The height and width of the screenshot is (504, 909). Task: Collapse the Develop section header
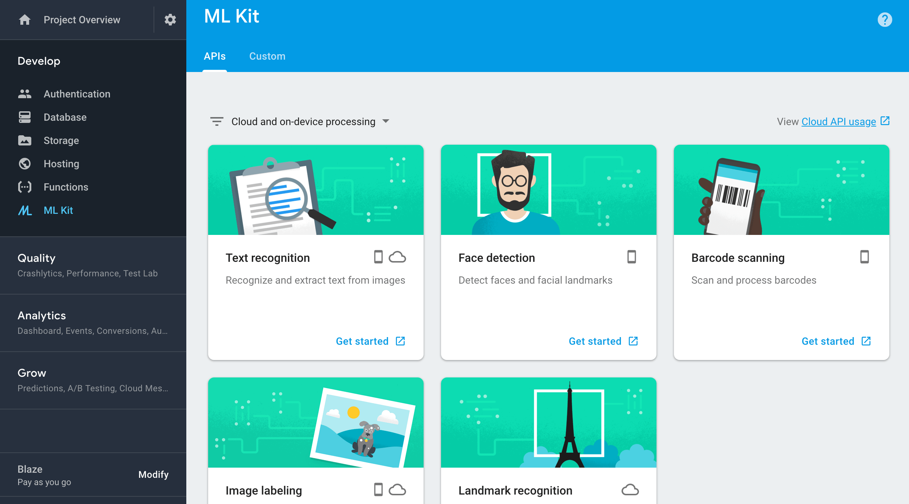coord(39,61)
